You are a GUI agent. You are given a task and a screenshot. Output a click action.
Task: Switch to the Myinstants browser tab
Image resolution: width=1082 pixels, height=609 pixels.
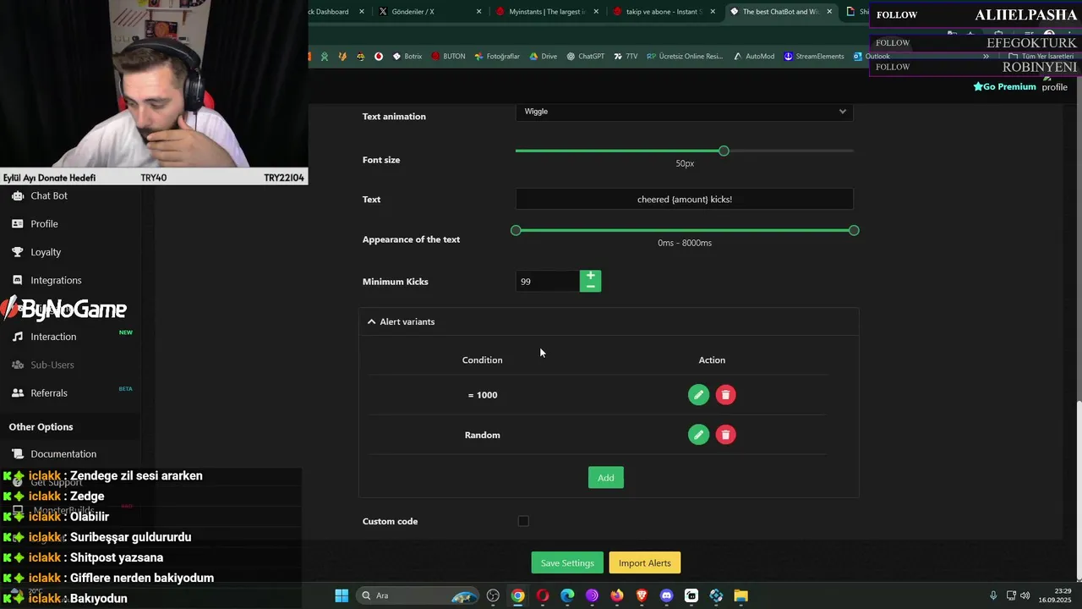[x=547, y=12]
